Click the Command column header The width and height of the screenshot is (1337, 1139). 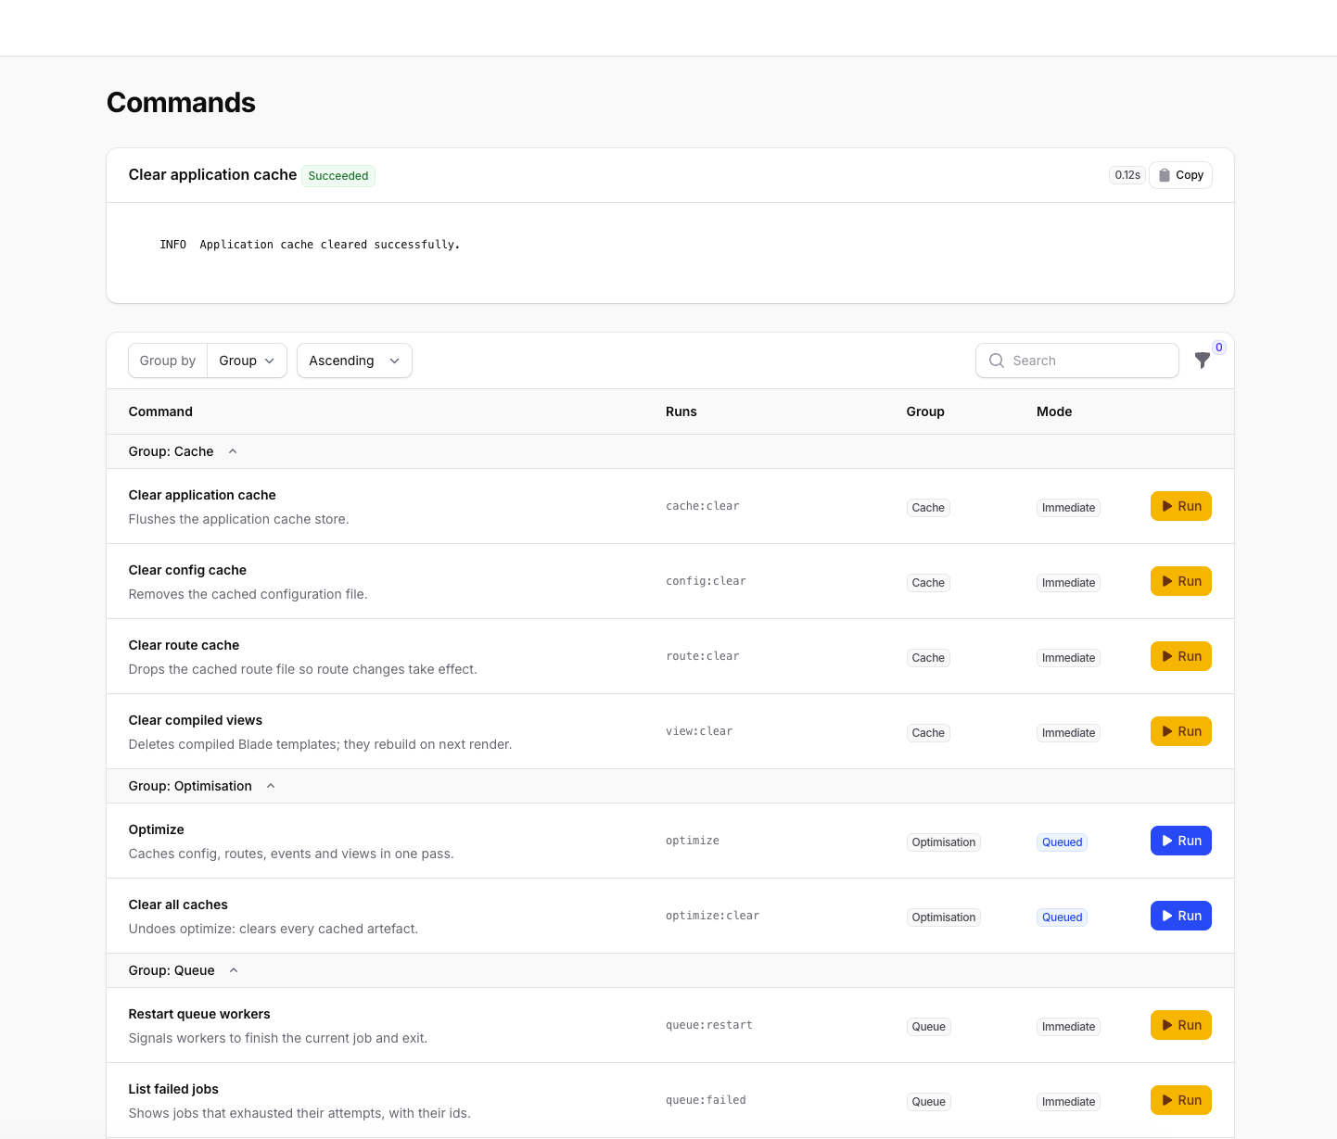pos(160,411)
